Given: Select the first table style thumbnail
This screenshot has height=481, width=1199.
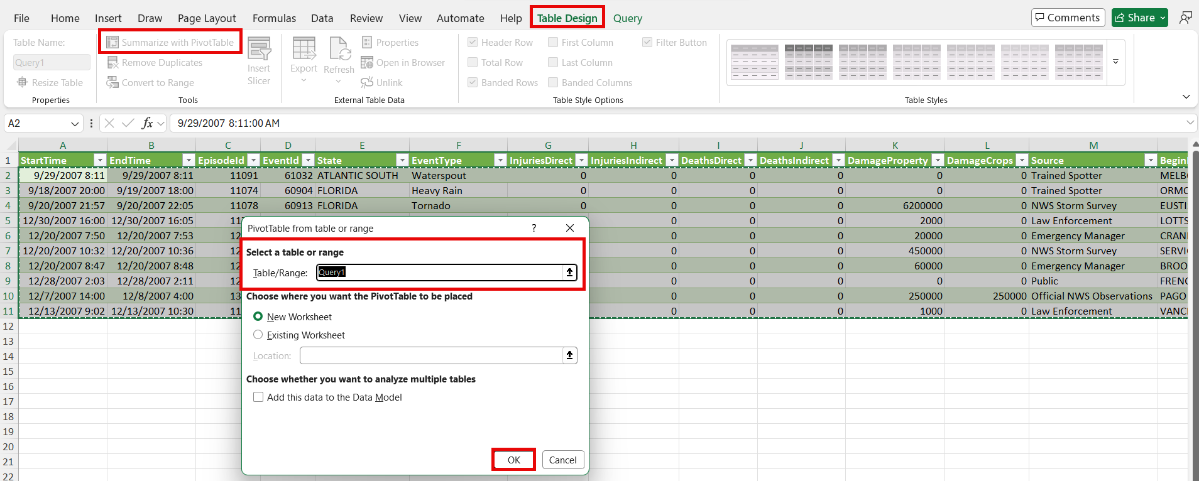Looking at the screenshot, I should tap(755, 62).
